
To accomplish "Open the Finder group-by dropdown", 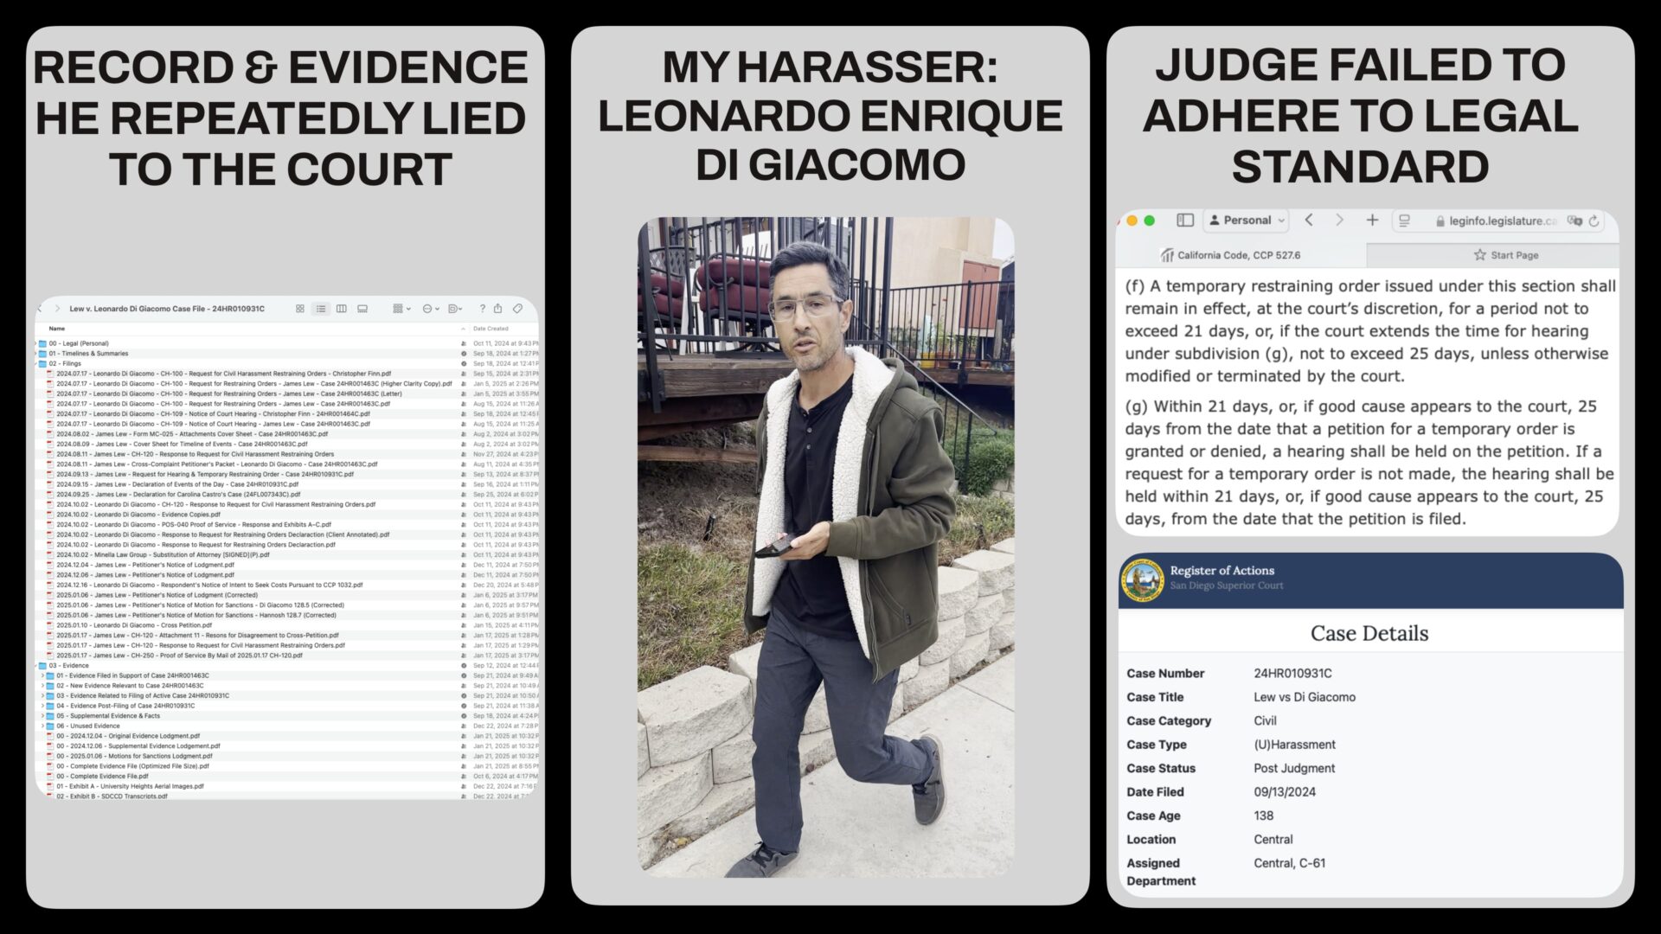I will pos(401,309).
